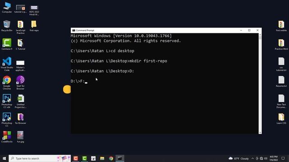Open the Recycle Bin icon

point(7,26)
